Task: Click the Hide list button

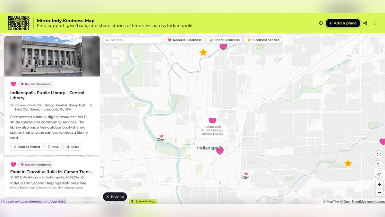Action: point(115,196)
